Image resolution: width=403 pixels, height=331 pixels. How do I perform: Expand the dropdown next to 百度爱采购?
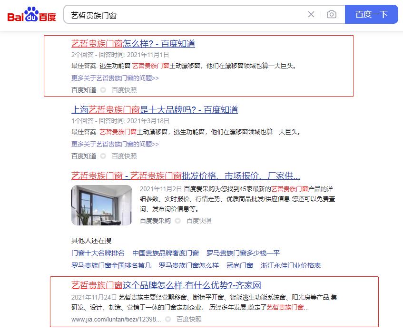(x=177, y=221)
